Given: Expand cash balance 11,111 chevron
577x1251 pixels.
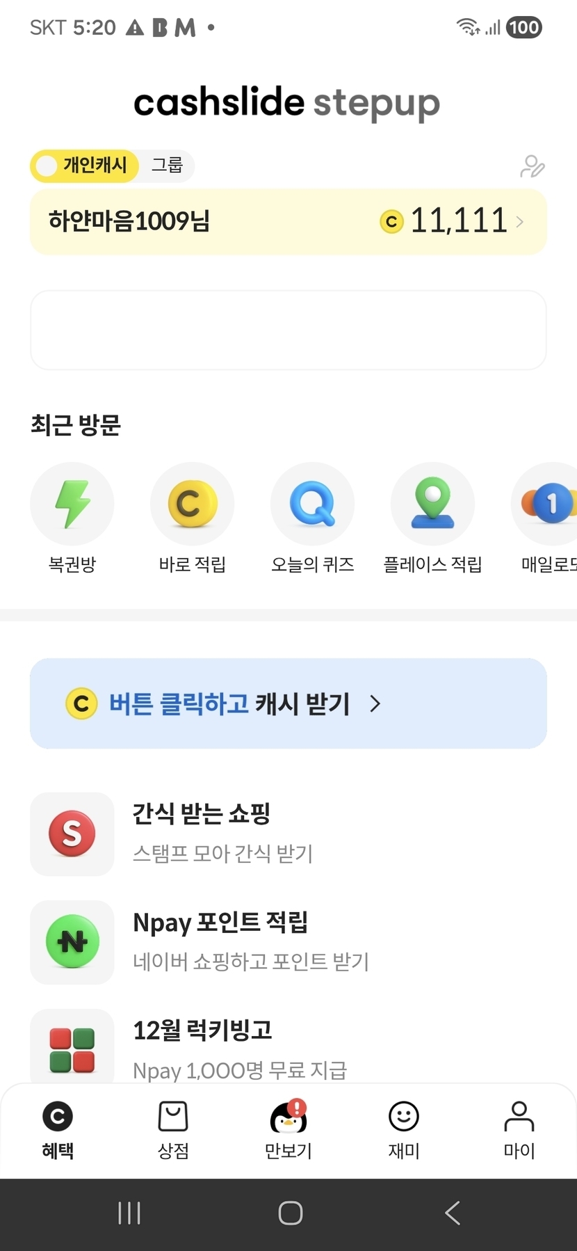Looking at the screenshot, I should [x=520, y=222].
